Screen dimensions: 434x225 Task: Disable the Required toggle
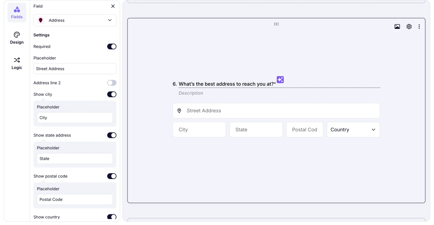(x=112, y=46)
